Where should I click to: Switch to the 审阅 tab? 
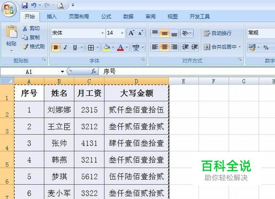150,16
